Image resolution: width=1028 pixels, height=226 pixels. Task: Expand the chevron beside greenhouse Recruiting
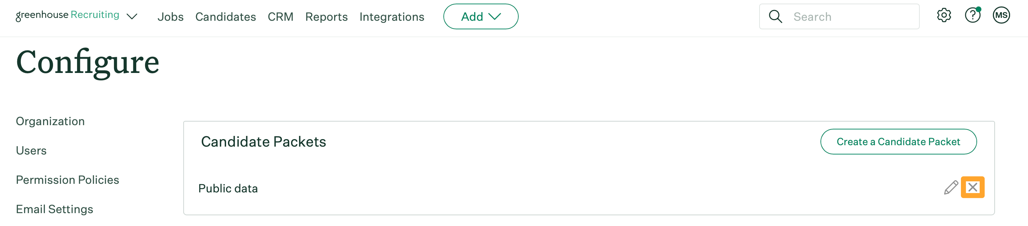pos(132,16)
